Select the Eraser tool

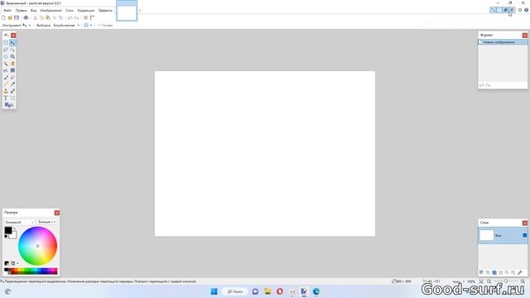coord(12,77)
